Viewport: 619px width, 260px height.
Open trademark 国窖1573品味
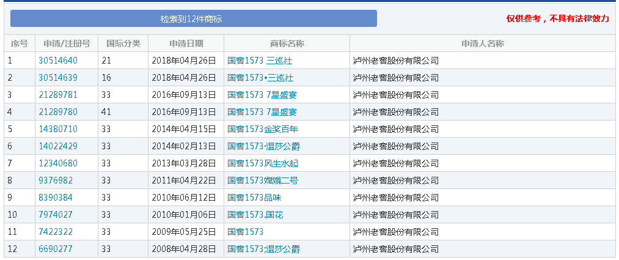click(254, 198)
